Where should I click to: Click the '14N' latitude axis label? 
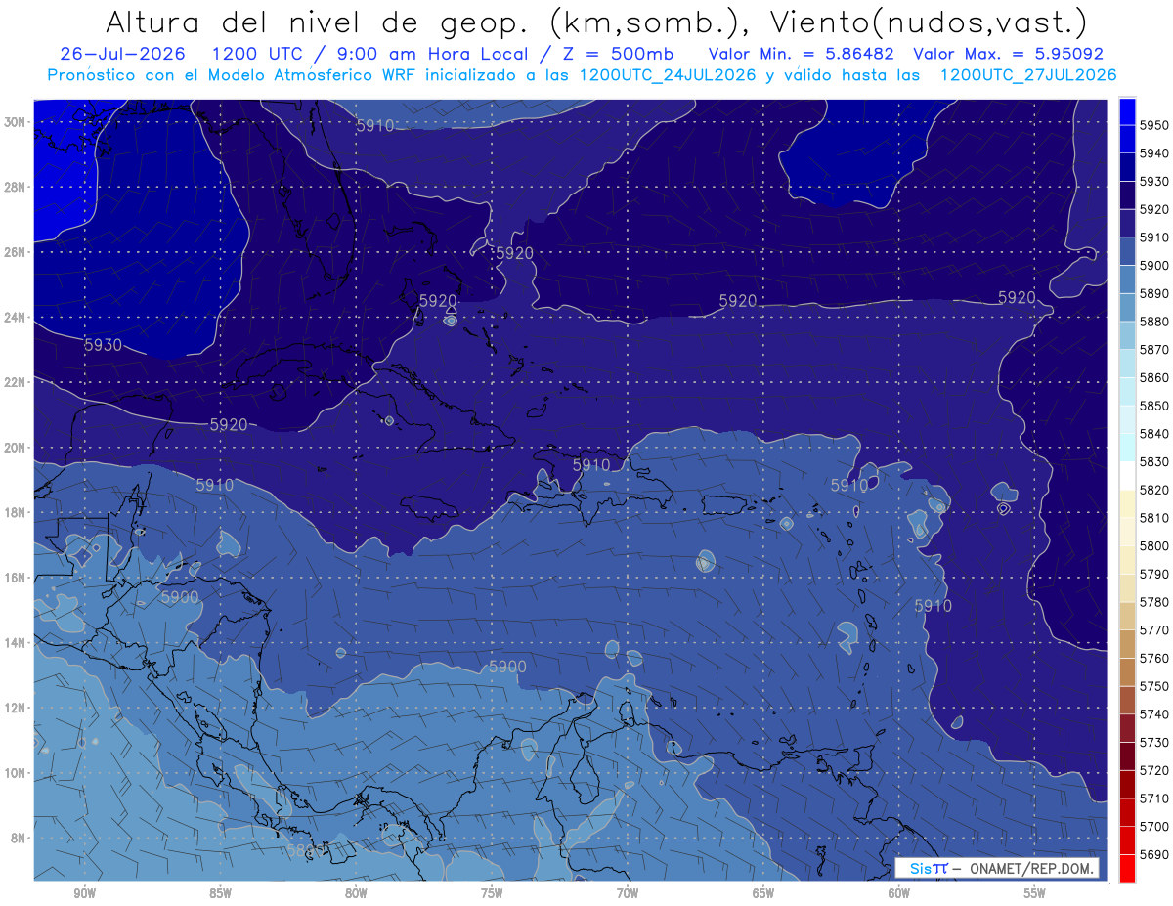pos(16,643)
